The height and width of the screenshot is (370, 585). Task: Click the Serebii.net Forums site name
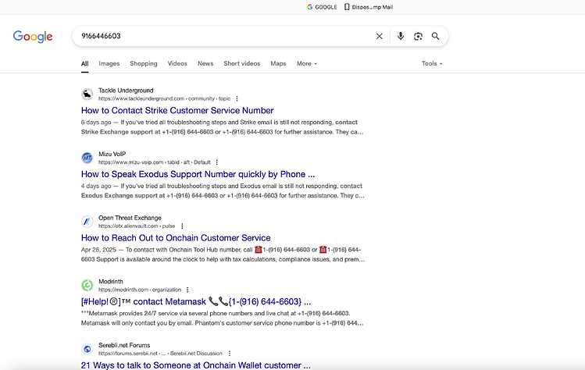(124, 345)
